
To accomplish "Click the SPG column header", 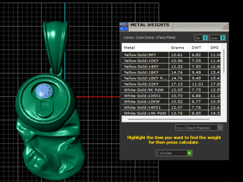I will [215, 48].
